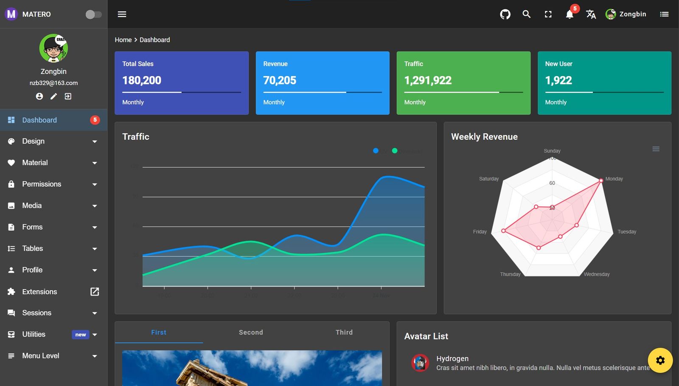Click Hydrogen's avatar picture

pyautogui.click(x=420, y=363)
